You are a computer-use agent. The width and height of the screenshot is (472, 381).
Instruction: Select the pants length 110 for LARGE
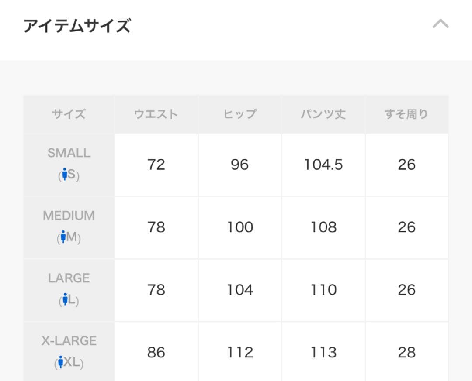(323, 290)
